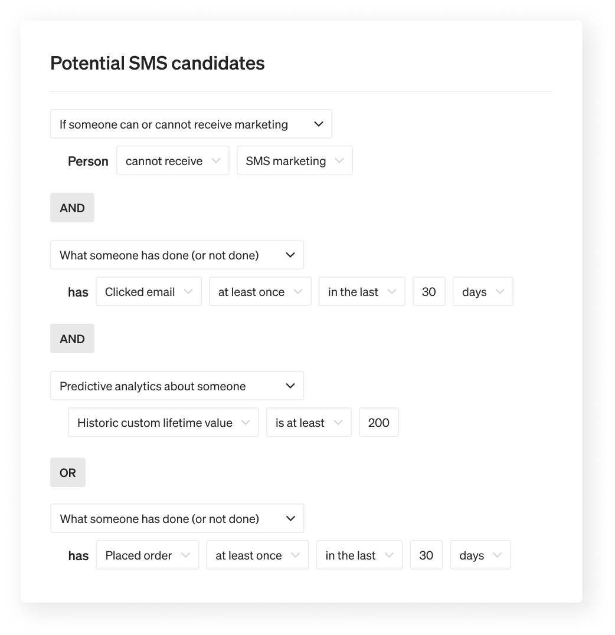Click the '30' value for Placed order
Image resolution: width=615 pixels, height=635 pixels.
(426, 555)
